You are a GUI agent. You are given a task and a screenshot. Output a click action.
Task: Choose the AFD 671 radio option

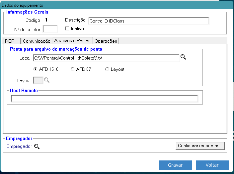pos(73,69)
